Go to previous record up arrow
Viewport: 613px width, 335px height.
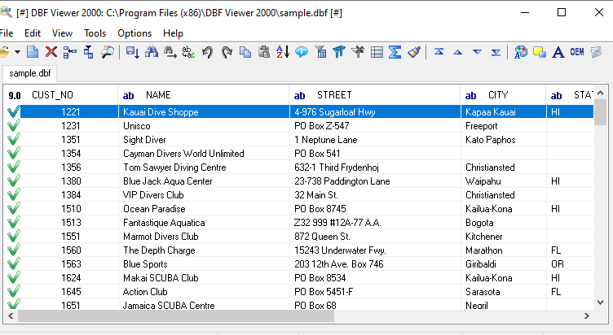[458, 52]
